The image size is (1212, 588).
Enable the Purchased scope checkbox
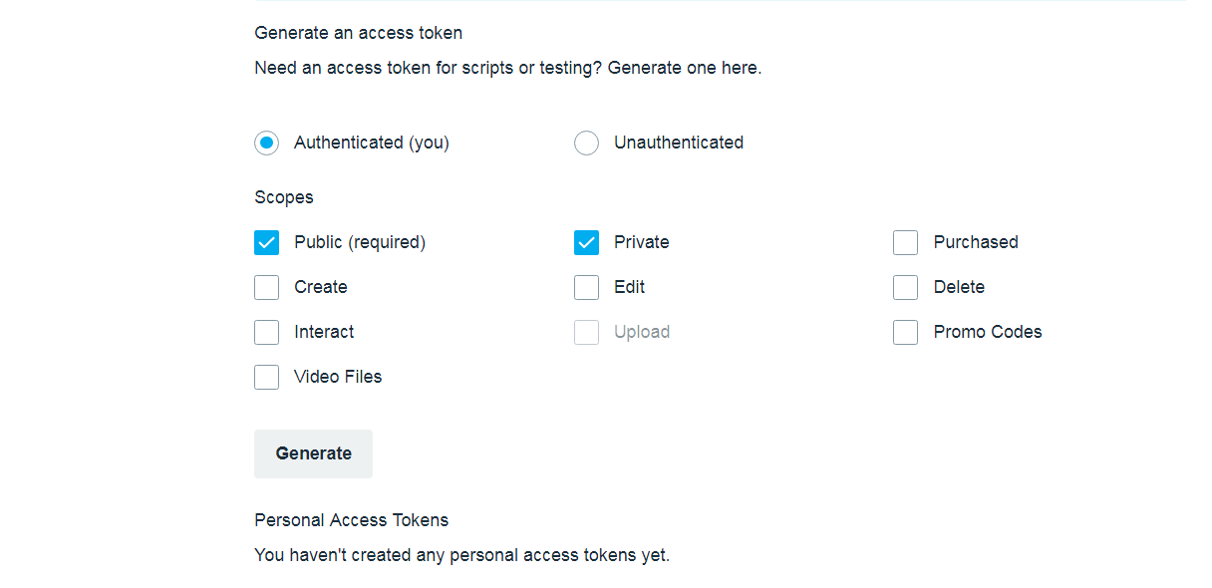pos(905,242)
